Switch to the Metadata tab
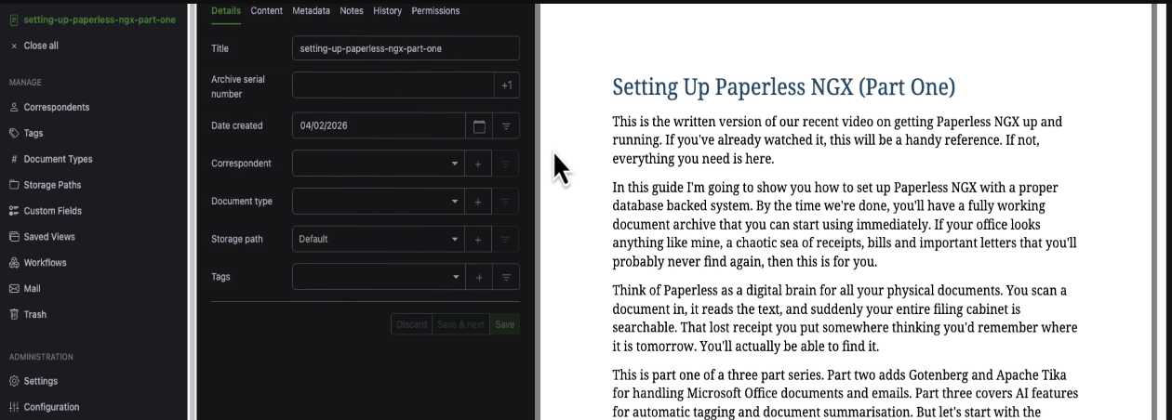Image resolution: width=1172 pixels, height=420 pixels. [311, 11]
